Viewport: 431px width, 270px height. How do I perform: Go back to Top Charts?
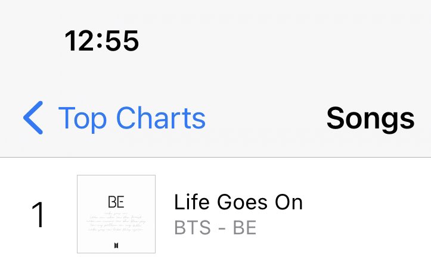pyautogui.click(x=114, y=118)
